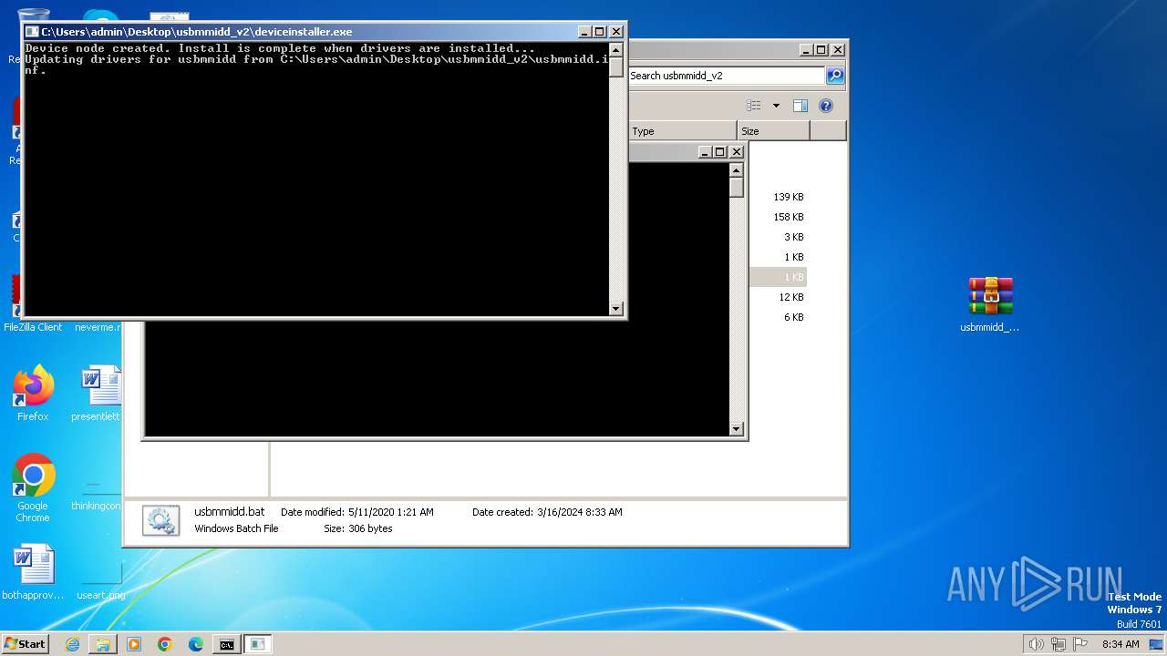Open Microsoft Edge from the taskbar
The image size is (1167, 656).
[196, 644]
